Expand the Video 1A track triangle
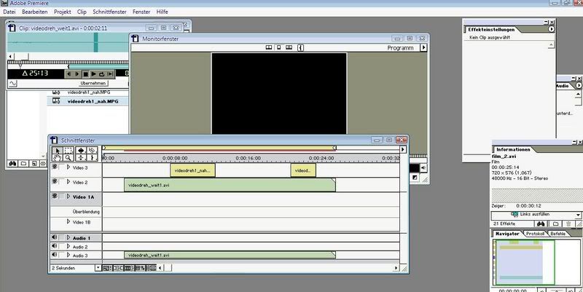 69,196
